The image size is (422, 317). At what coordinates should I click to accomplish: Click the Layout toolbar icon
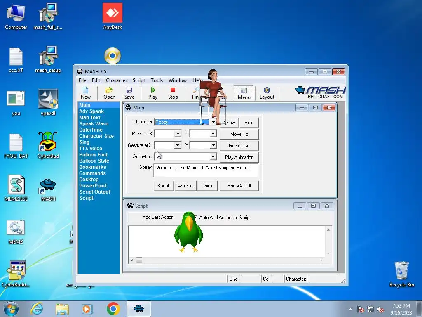tap(267, 93)
